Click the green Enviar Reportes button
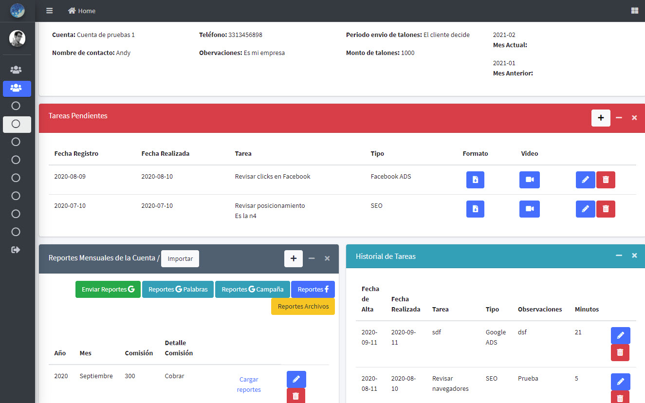The width and height of the screenshot is (645, 403). click(x=108, y=289)
